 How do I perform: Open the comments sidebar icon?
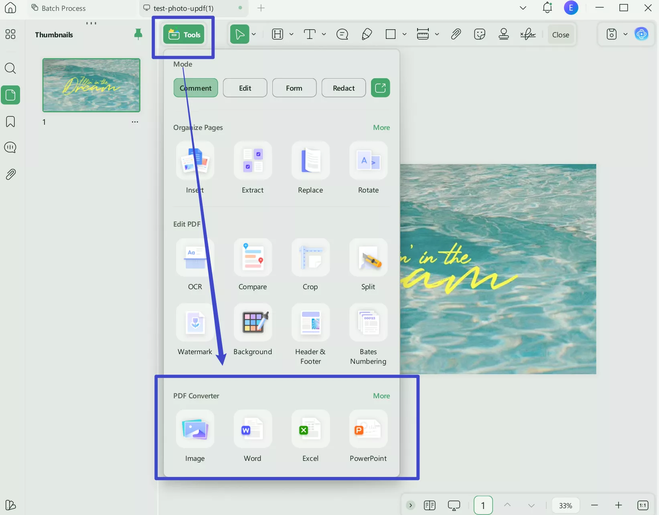[10, 148]
